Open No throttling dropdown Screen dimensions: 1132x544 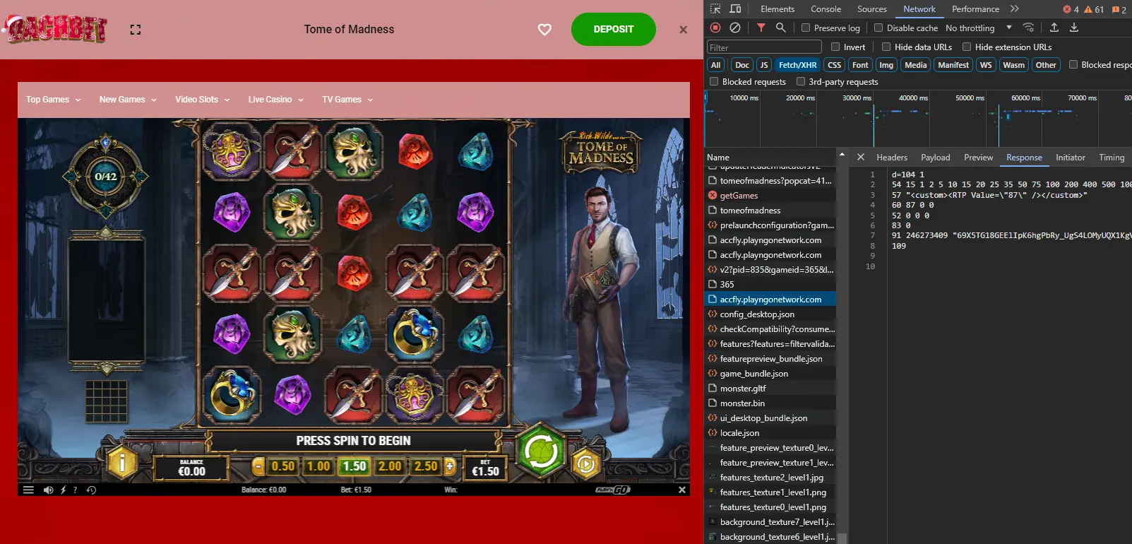click(979, 28)
